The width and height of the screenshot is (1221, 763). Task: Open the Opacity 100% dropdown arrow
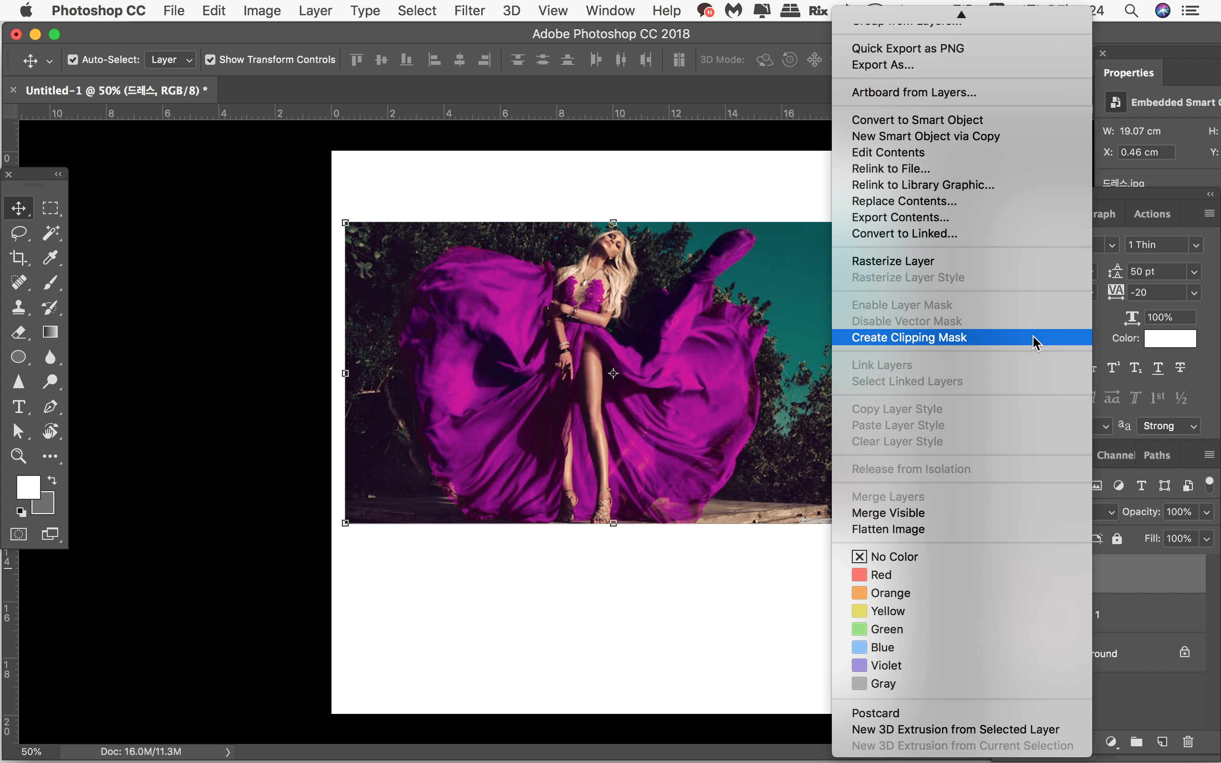(1206, 512)
